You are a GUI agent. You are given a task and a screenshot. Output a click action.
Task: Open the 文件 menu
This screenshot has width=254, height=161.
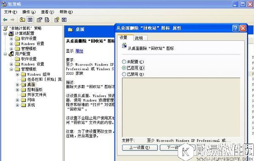click(11, 12)
